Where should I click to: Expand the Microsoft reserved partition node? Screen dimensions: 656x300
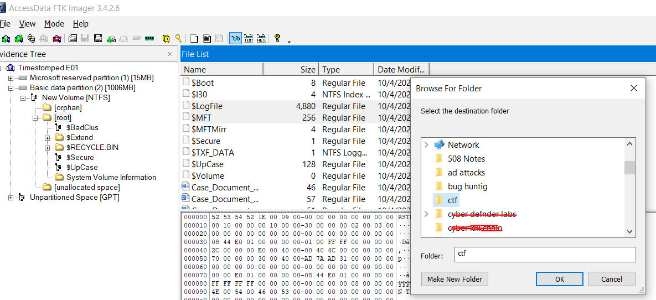click(11, 78)
